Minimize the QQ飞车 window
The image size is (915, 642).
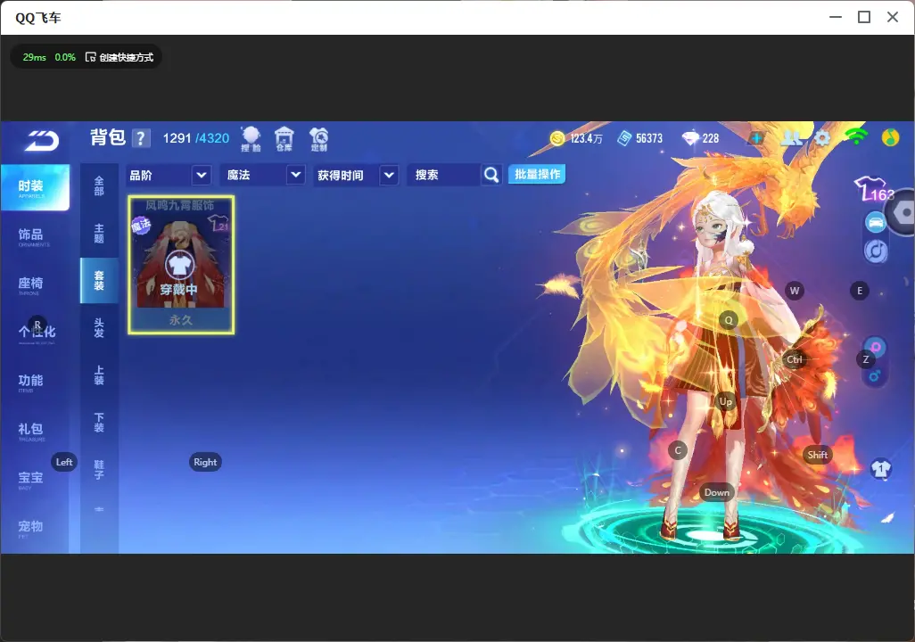click(x=836, y=17)
